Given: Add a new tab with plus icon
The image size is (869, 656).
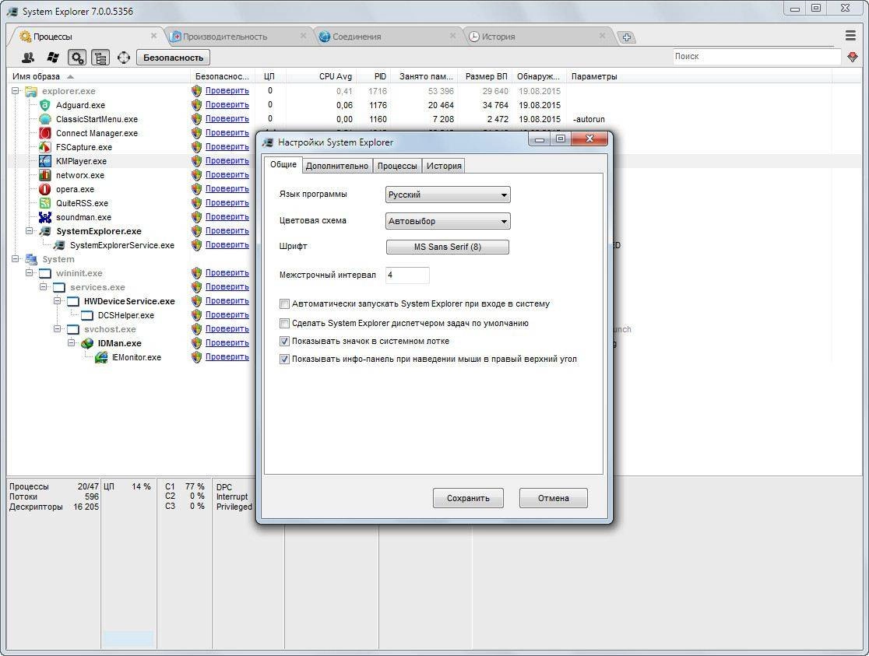Looking at the screenshot, I should [x=626, y=37].
